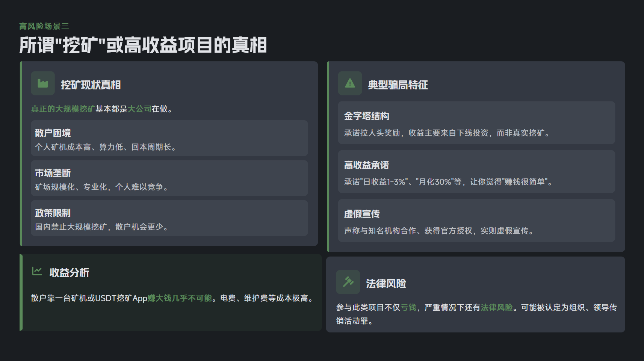Click the line chart icon beside 收益分析
Viewport: 644px width, 361px height.
(37, 271)
